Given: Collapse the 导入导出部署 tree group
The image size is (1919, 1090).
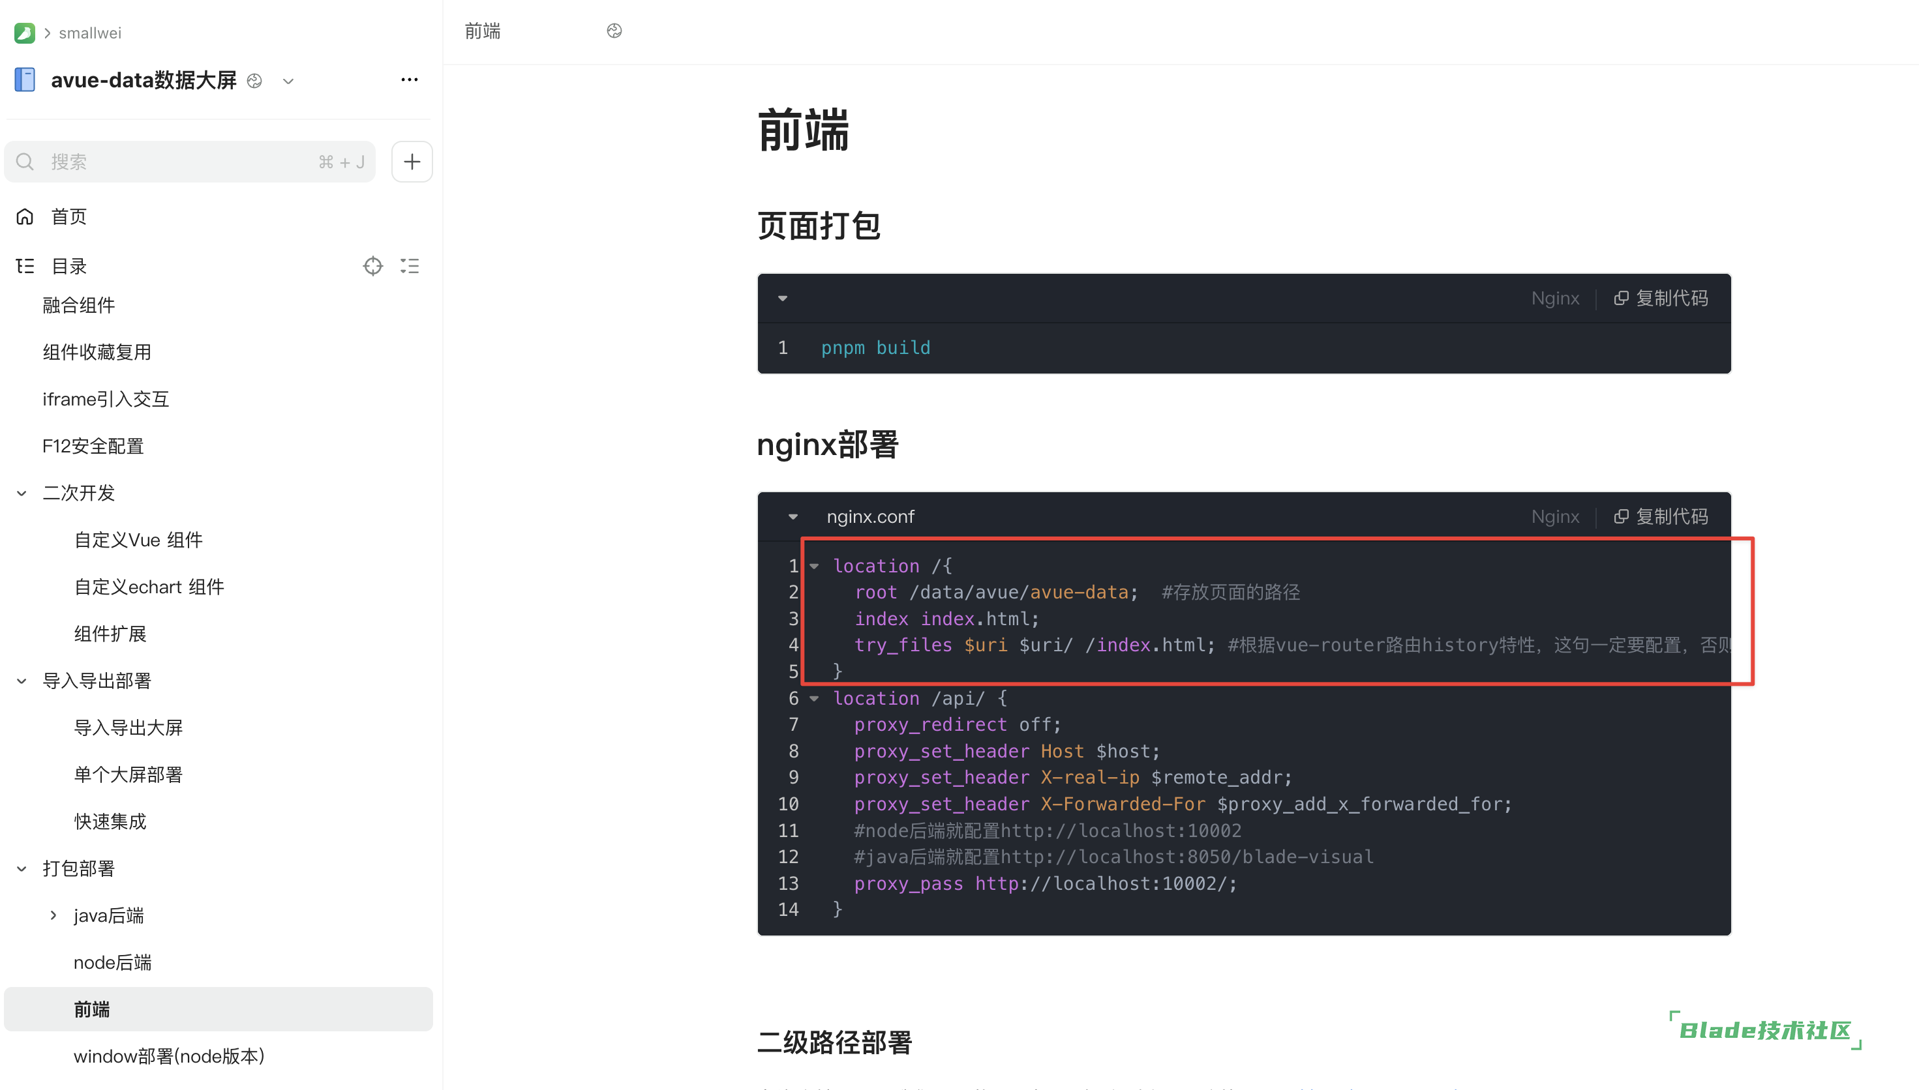Looking at the screenshot, I should click(22, 681).
